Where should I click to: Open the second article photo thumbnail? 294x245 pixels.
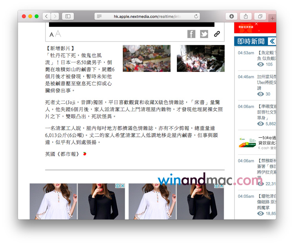(x=200, y=58)
